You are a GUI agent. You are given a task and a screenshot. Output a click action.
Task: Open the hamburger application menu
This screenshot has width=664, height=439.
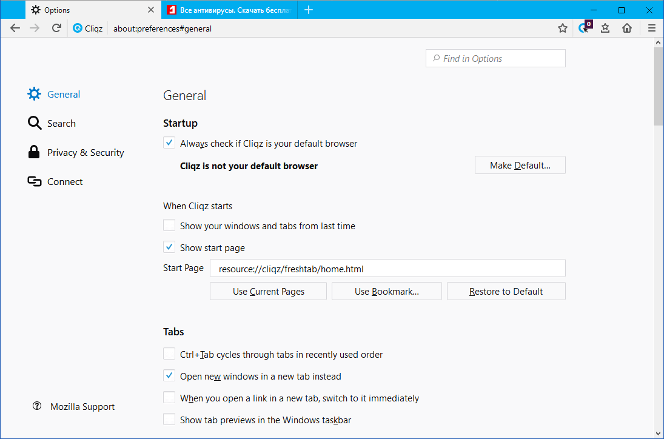click(x=652, y=28)
